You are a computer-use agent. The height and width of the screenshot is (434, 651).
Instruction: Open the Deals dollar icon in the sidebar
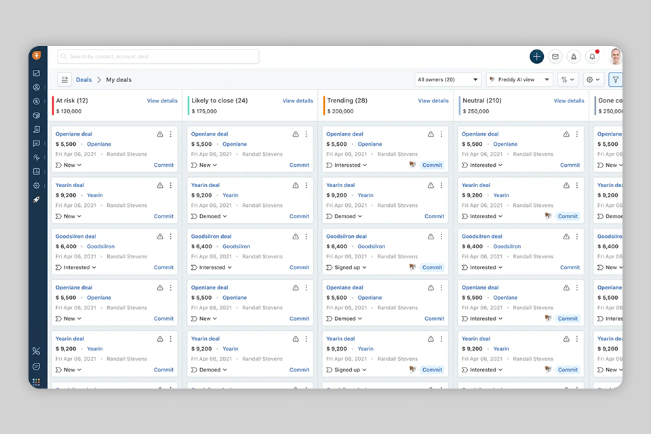(x=37, y=101)
